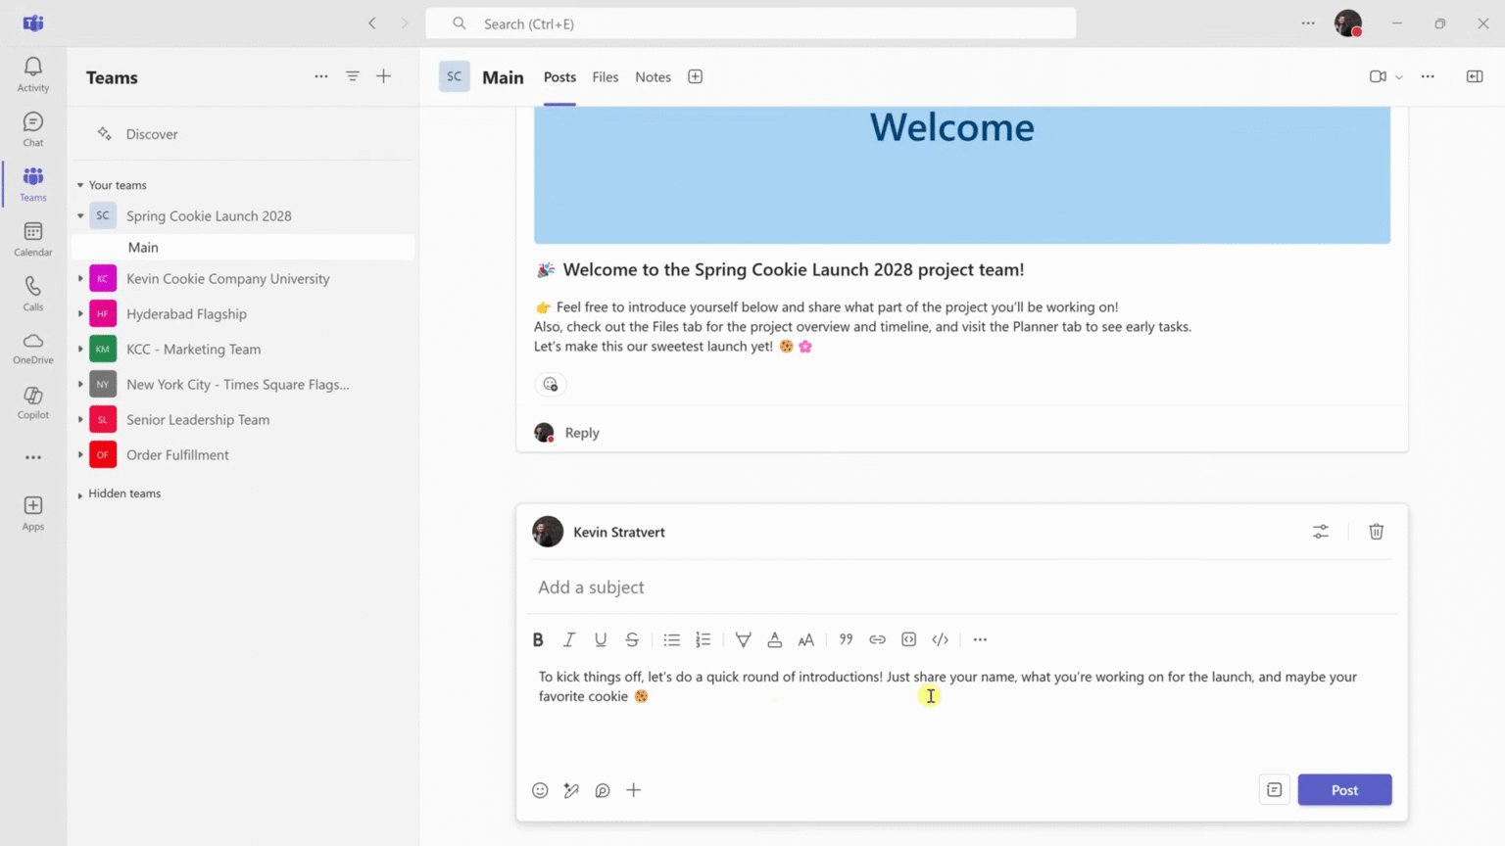Screen dimensions: 1505x846
Task: Open Teams list more options ellipsis
Action: [x=321, y=76]
